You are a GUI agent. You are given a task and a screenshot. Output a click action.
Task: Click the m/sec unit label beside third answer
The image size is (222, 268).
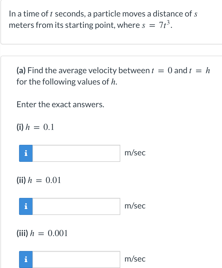(135, 259)
